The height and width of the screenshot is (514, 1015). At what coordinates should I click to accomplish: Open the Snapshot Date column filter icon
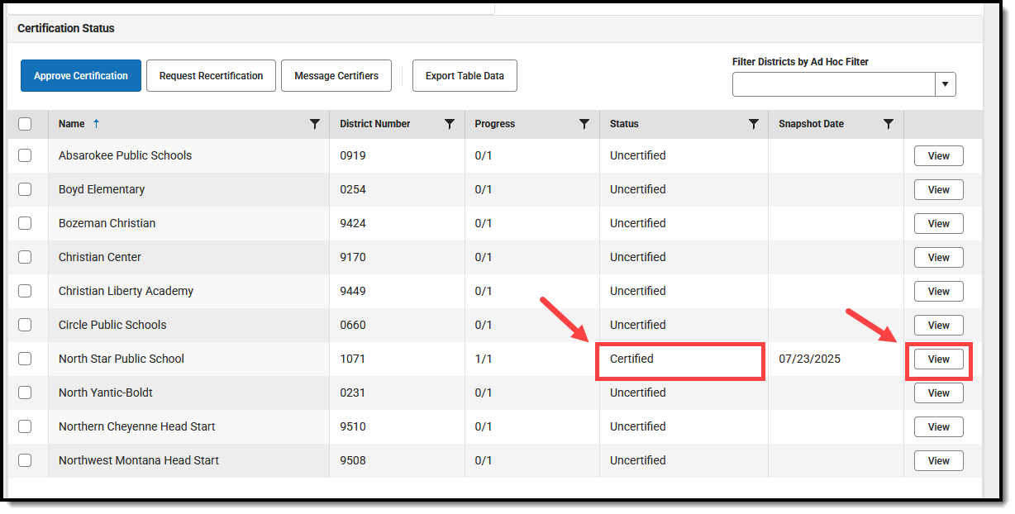tap(889, 124)
